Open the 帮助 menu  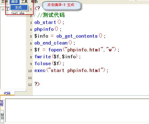point(34,2)
